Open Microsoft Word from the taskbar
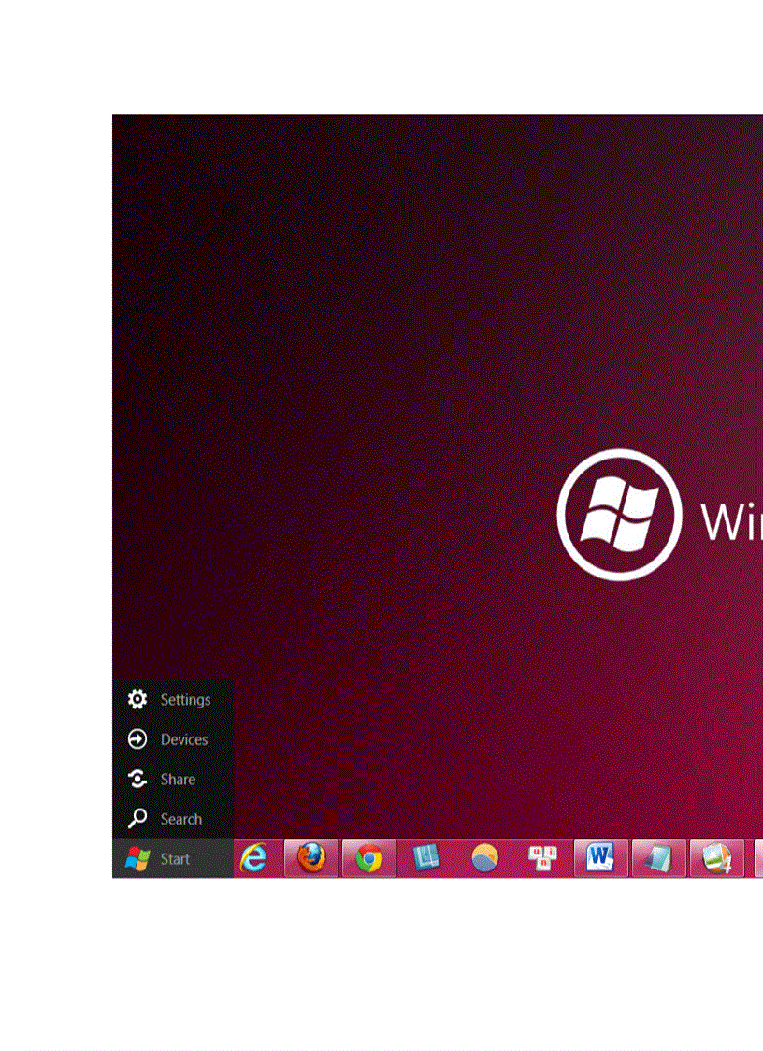763x1051 pixels. [599, 858]
